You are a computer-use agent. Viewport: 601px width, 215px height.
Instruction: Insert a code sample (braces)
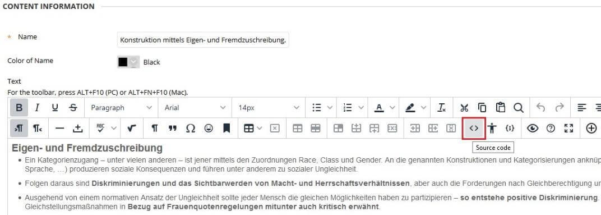[510, 129]
